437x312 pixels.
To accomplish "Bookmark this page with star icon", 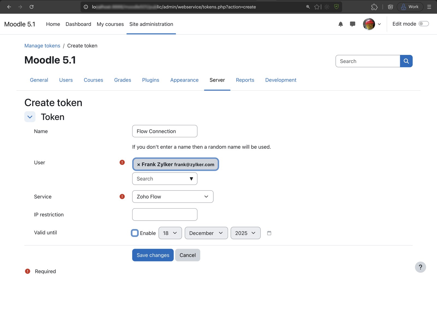I will coord(317,7).
